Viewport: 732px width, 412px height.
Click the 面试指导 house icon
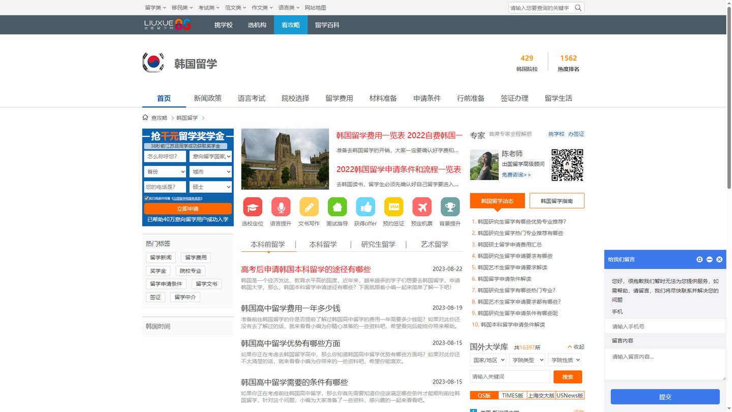pos(337,207)
